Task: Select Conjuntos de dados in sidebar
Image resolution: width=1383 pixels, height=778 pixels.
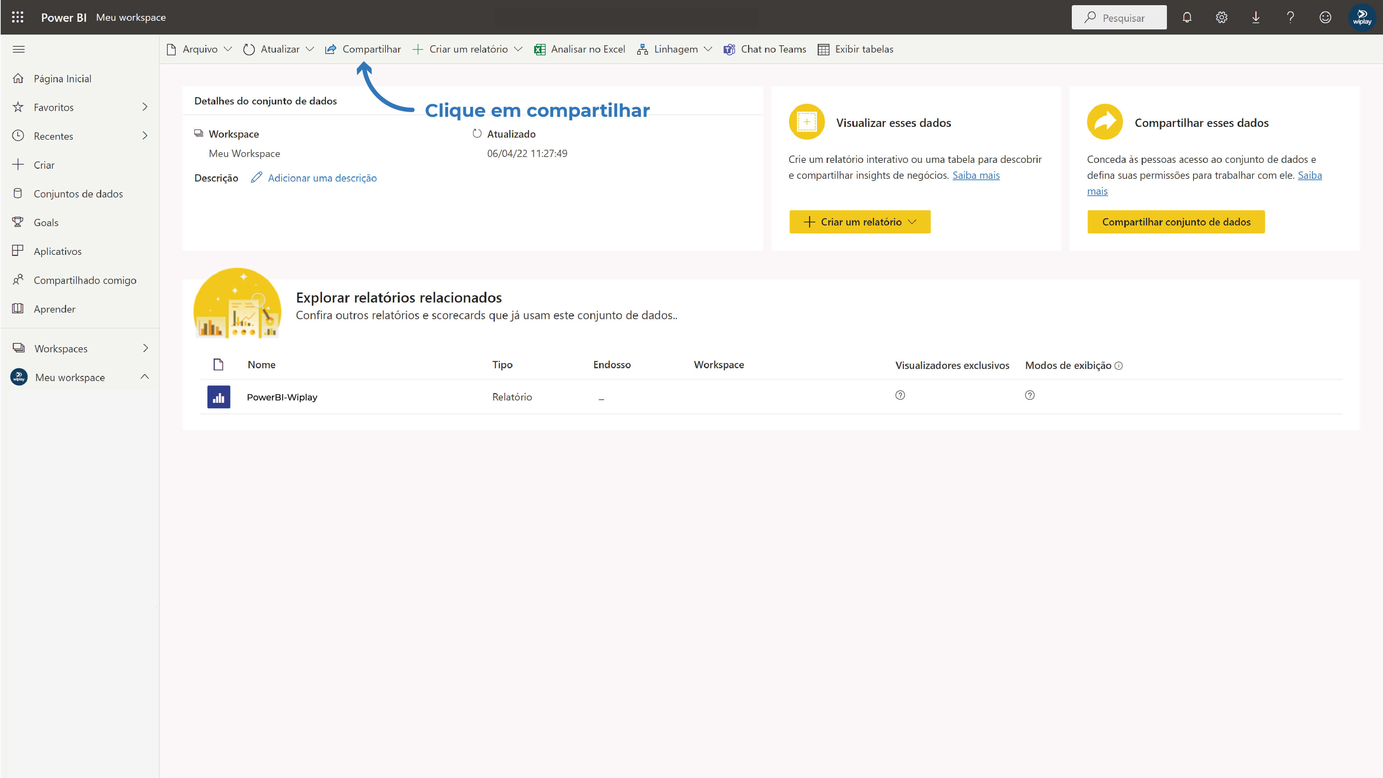Action: (78, 194)
